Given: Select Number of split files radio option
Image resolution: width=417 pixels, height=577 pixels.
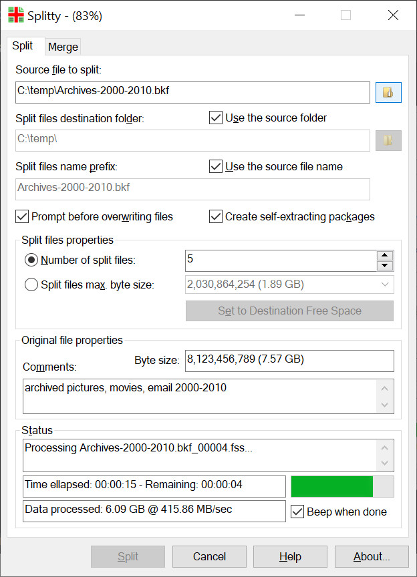Looking at the screenshot, I should tap(31, 260).
